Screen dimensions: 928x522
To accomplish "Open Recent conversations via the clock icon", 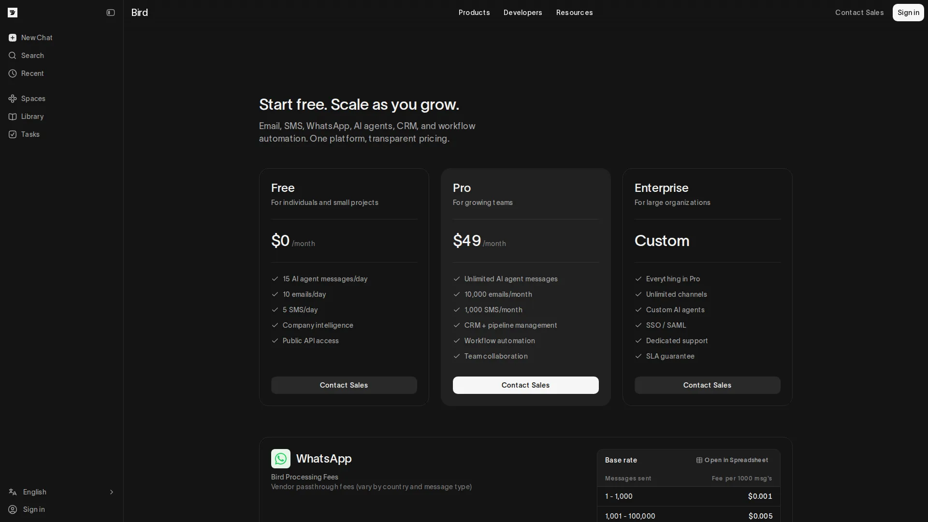I will coord(12,73).
